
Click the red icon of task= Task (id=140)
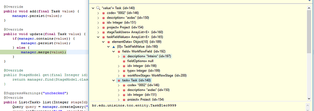pos(119,80)
